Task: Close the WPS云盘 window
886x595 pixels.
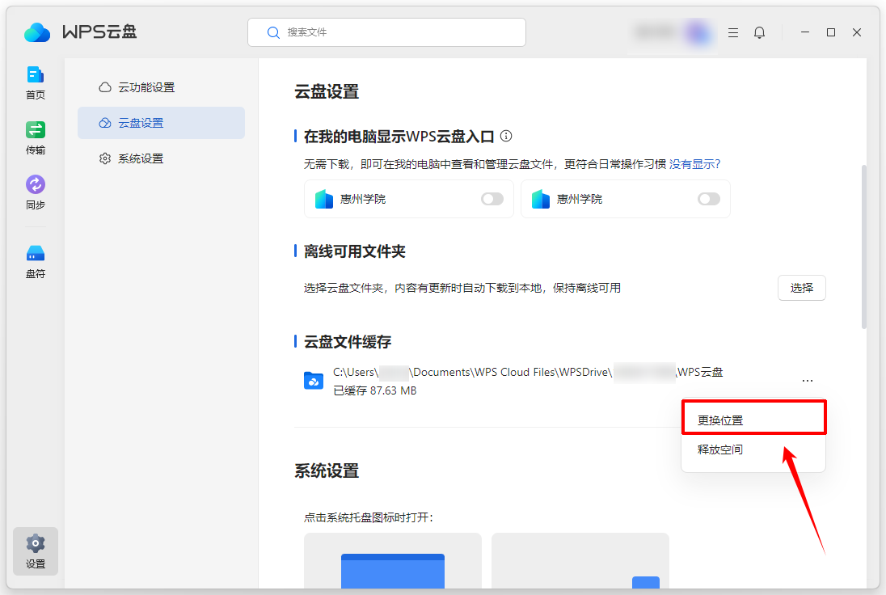Action: point(857,33)
